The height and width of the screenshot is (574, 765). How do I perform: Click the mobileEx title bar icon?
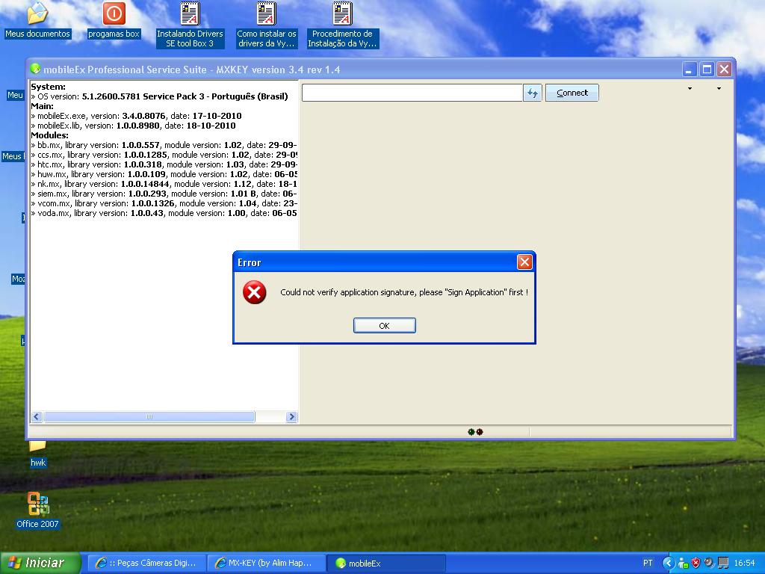coord(36,69)
